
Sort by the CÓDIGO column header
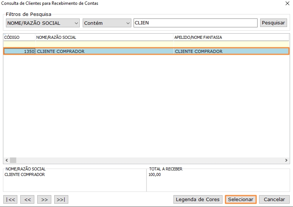(x=19, y=37)
